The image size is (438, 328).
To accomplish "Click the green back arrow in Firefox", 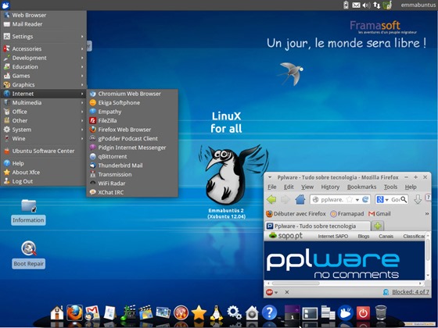I will coord(271,199).
